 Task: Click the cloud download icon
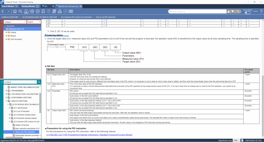[26, 11]
